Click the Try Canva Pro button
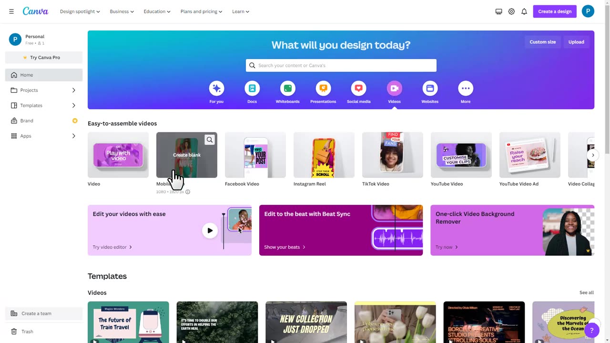The width and height of the screenshot is (610, 343). click(44, 58)
